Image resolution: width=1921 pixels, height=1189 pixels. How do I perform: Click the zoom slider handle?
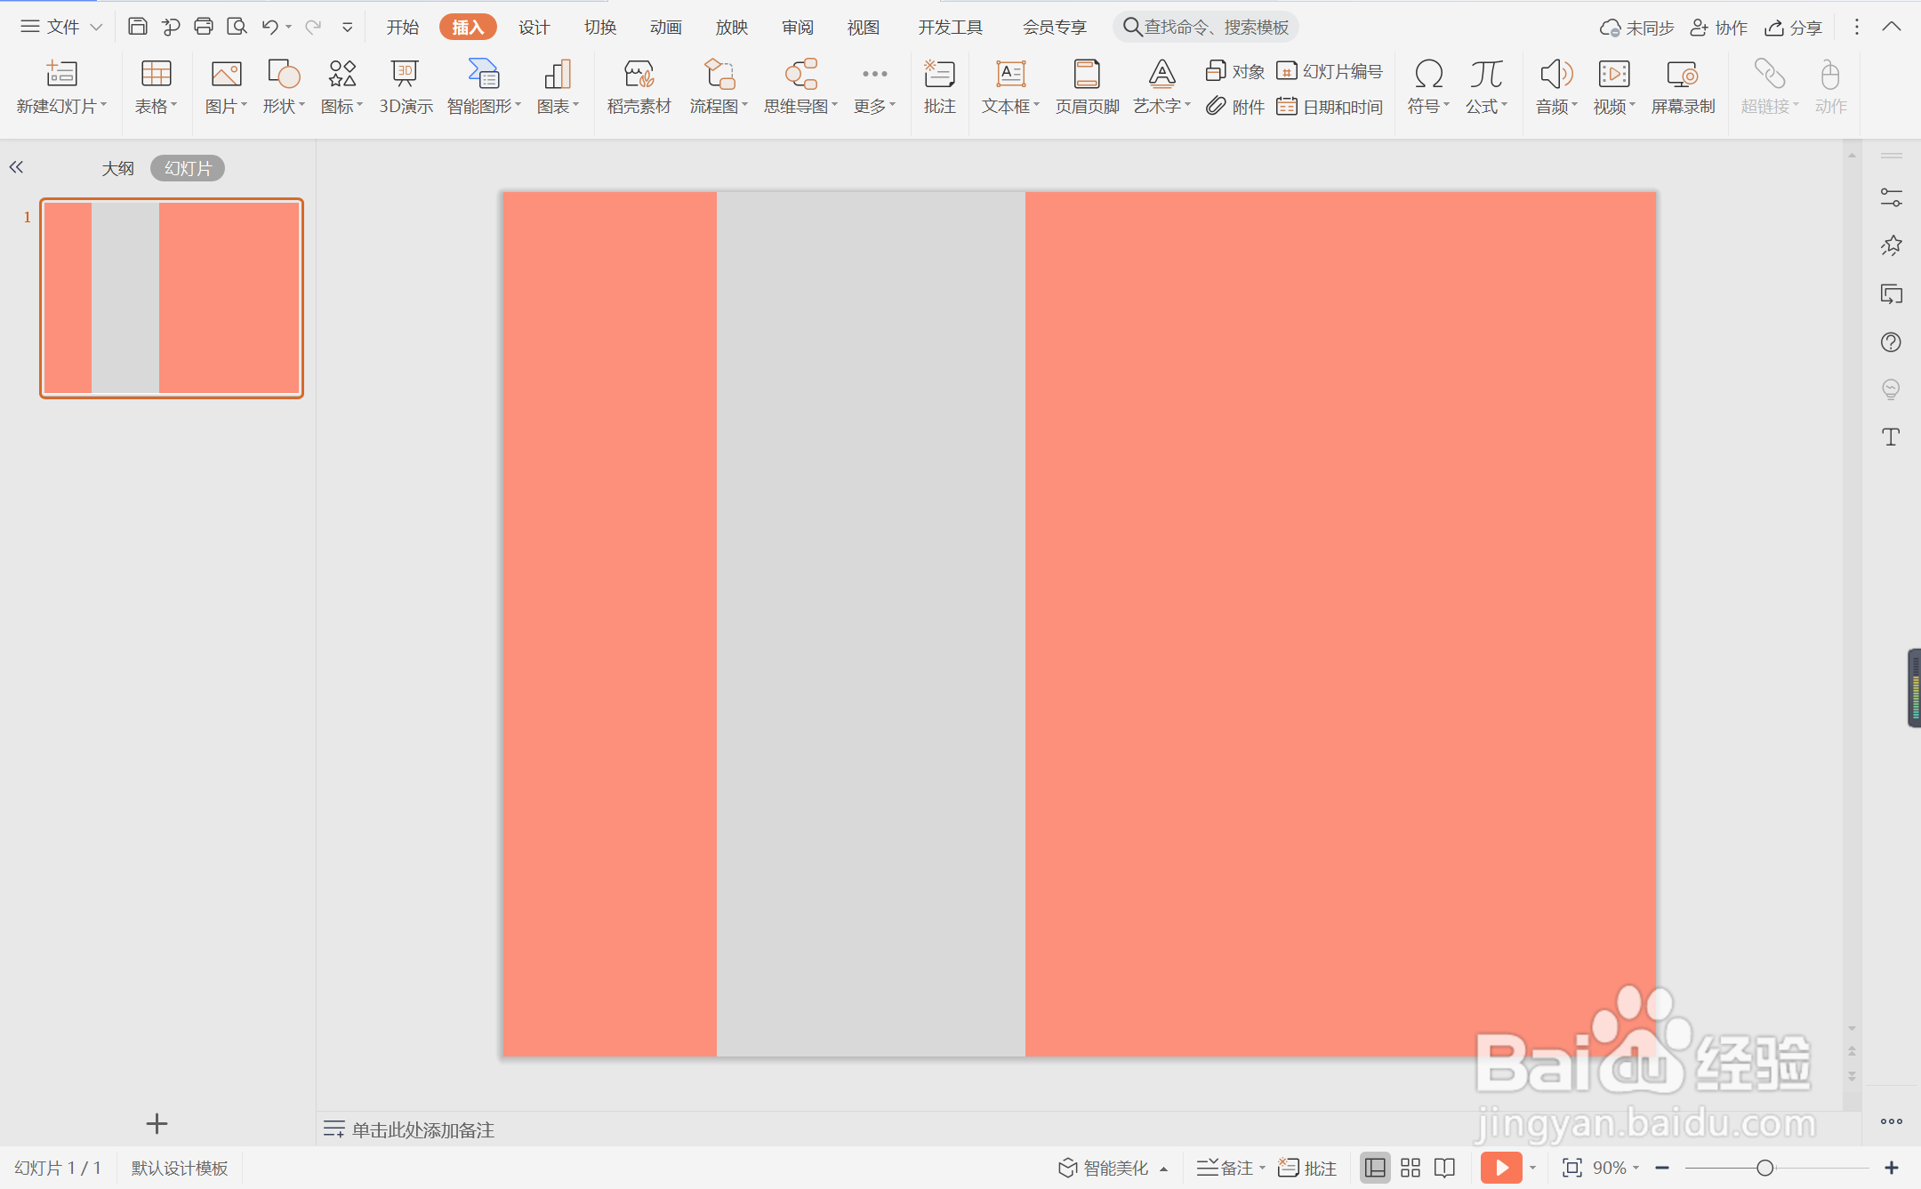coord(1764,1168)
